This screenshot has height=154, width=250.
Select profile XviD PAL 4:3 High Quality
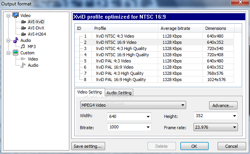[120, 73]
